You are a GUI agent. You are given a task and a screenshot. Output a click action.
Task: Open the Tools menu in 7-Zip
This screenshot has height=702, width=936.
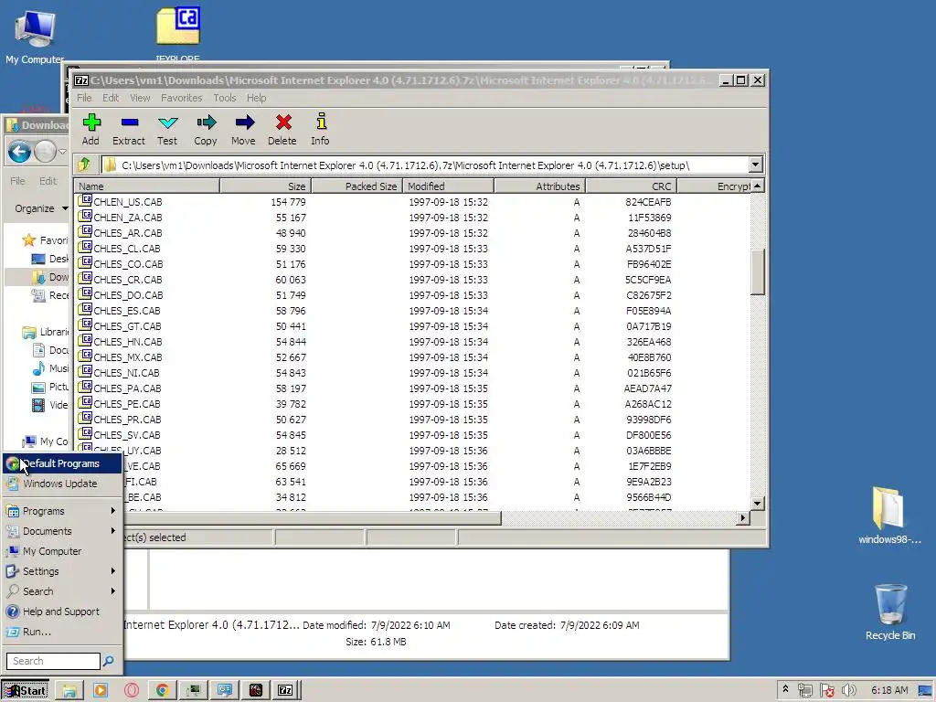coord(225,98)
